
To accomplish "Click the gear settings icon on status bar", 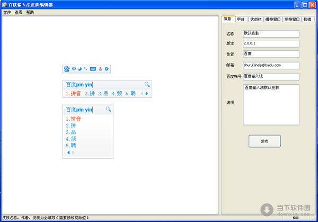I will click(x=107, y=69).
